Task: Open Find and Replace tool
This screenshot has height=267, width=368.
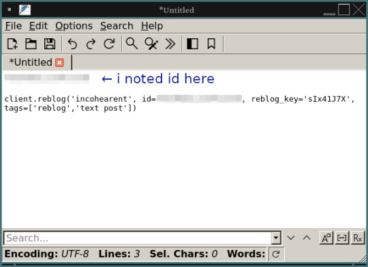Action: [151, 44]
